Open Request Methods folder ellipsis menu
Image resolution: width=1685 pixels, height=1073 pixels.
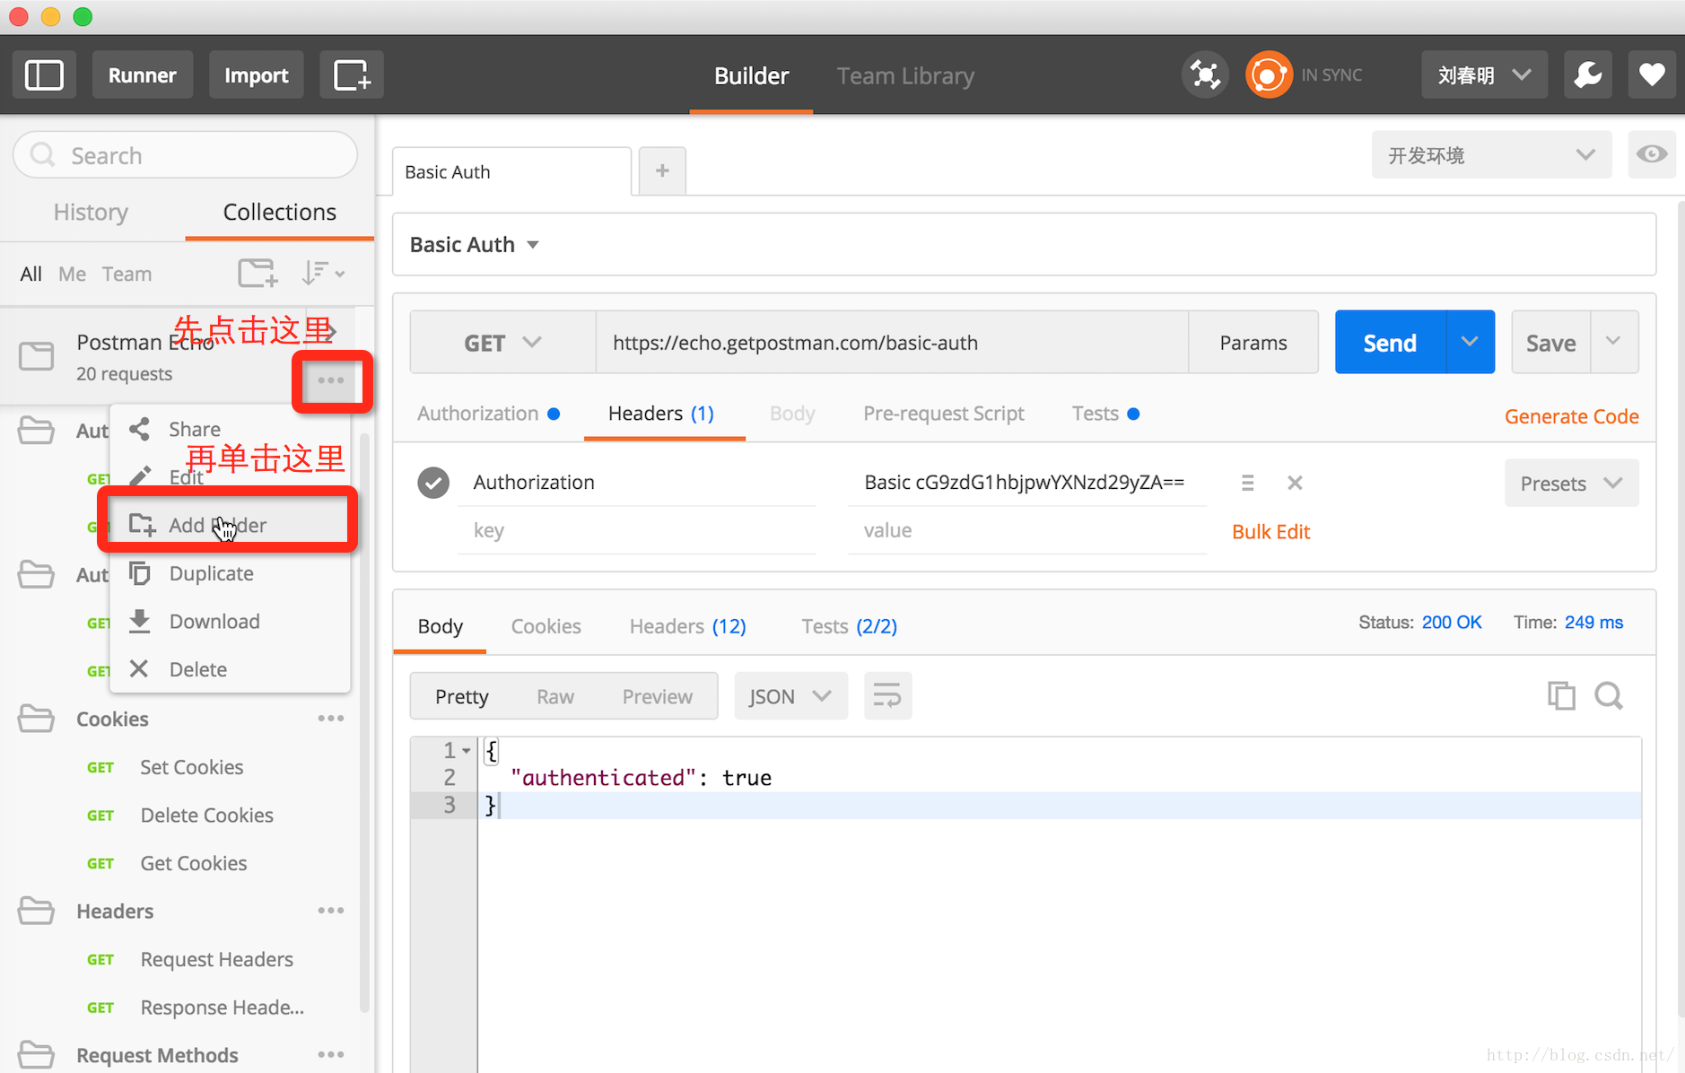point(331,1055)
